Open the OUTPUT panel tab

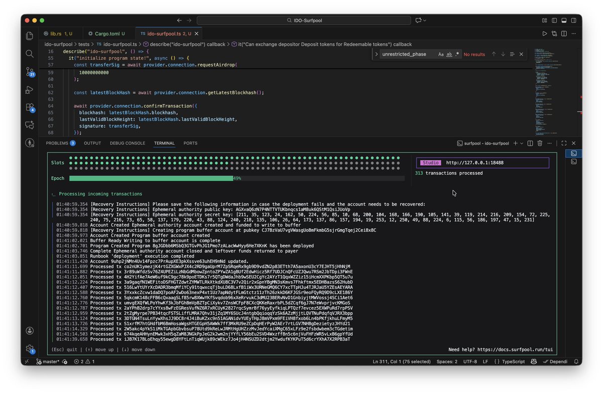pos(92,143)
